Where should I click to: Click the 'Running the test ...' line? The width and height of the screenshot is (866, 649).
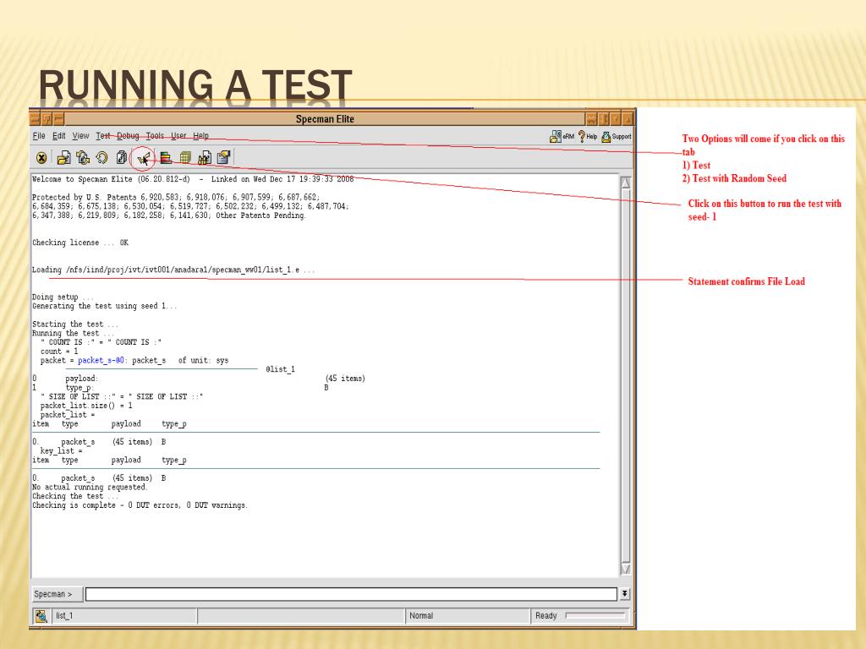(x=73, y=333)
